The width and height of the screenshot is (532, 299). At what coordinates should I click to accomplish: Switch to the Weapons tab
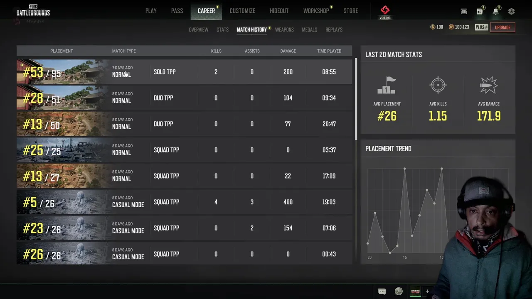point(284,29)
